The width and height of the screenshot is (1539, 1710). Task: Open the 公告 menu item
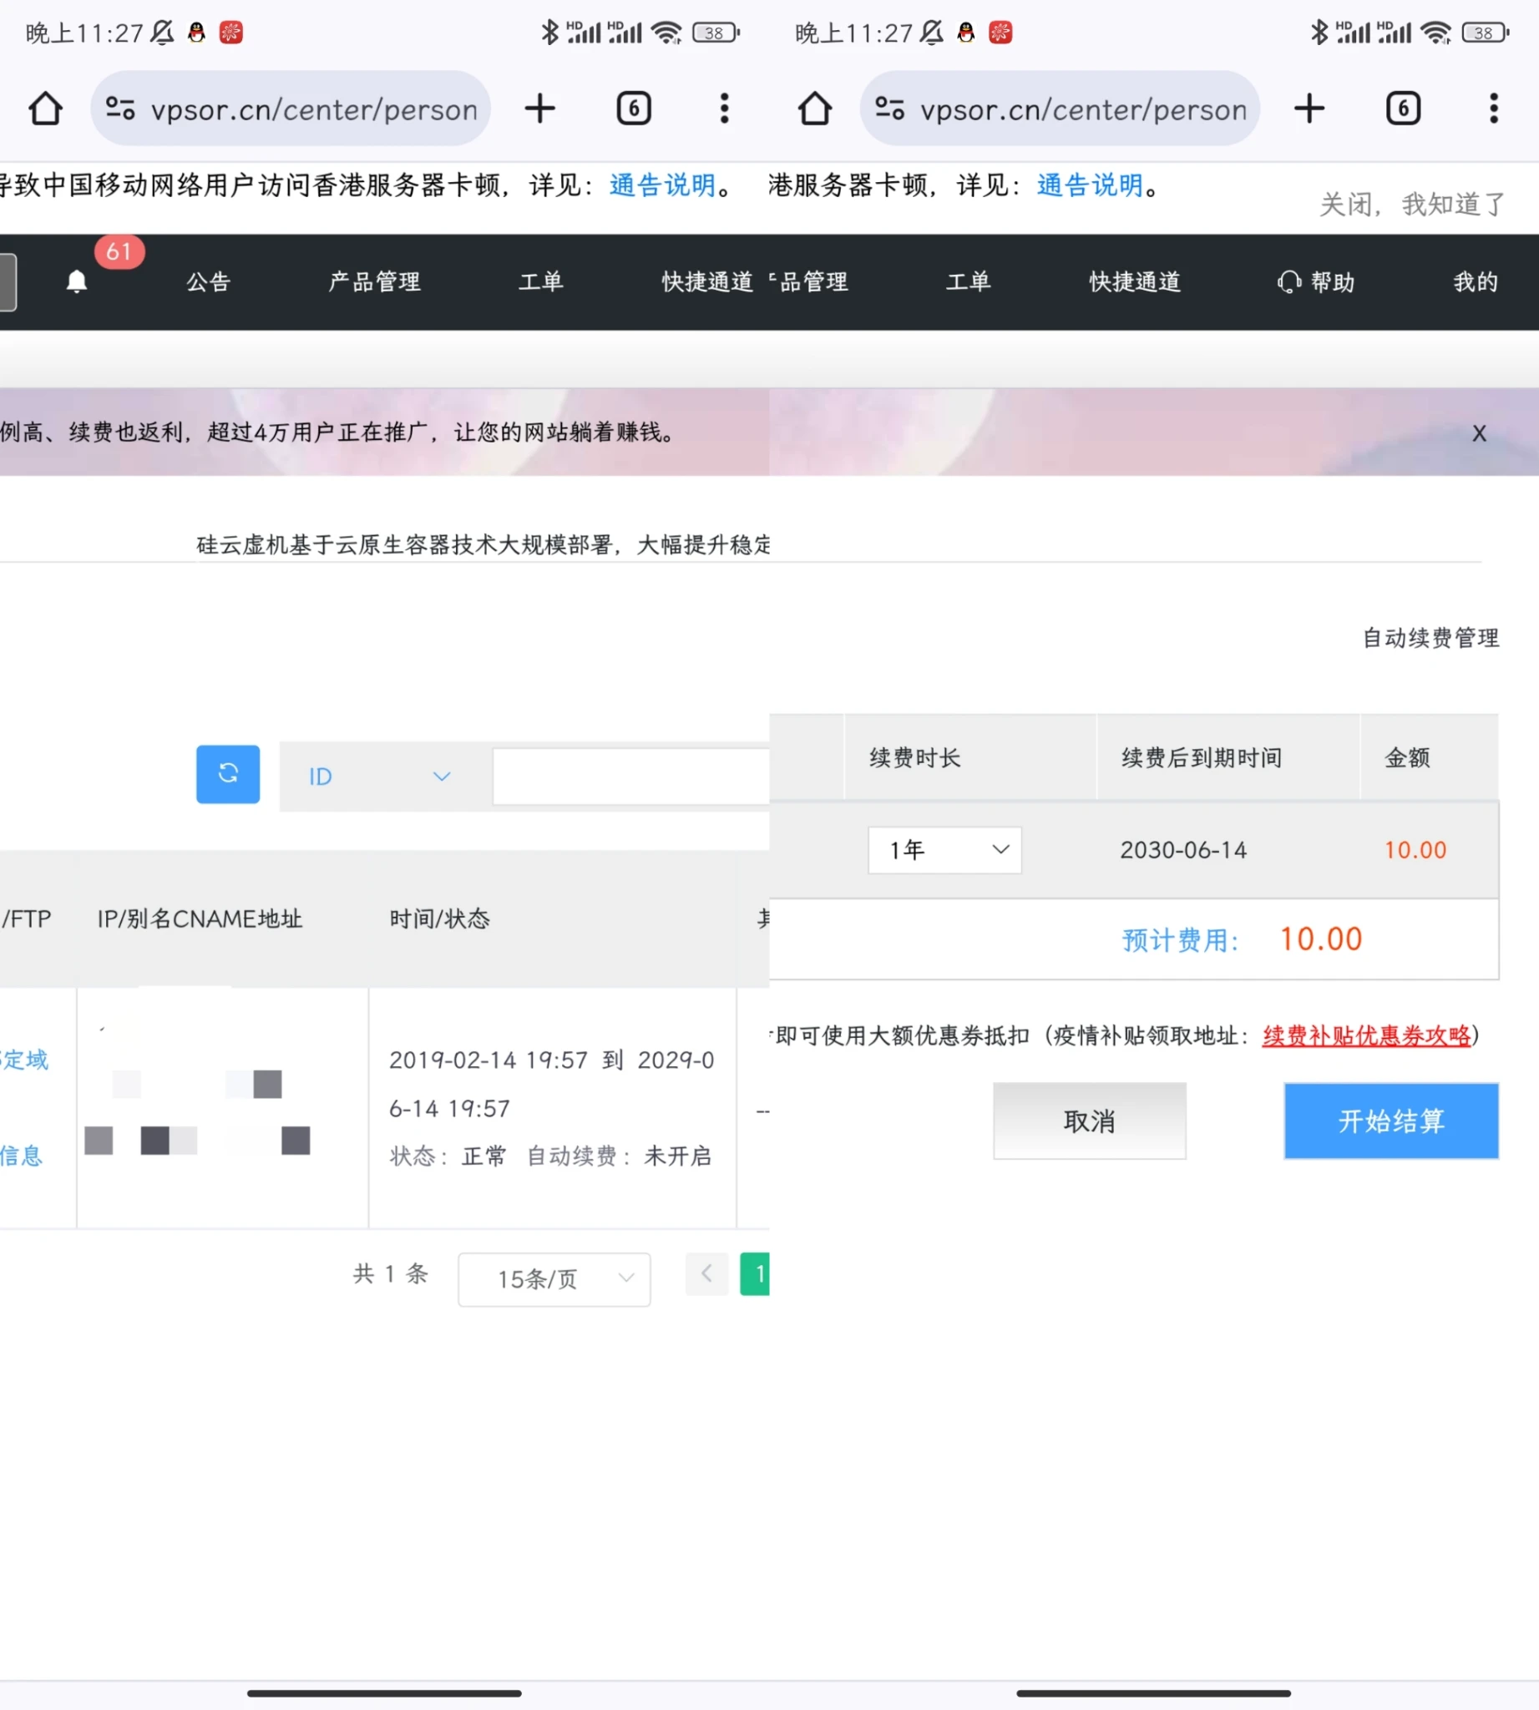coord(209,281)
